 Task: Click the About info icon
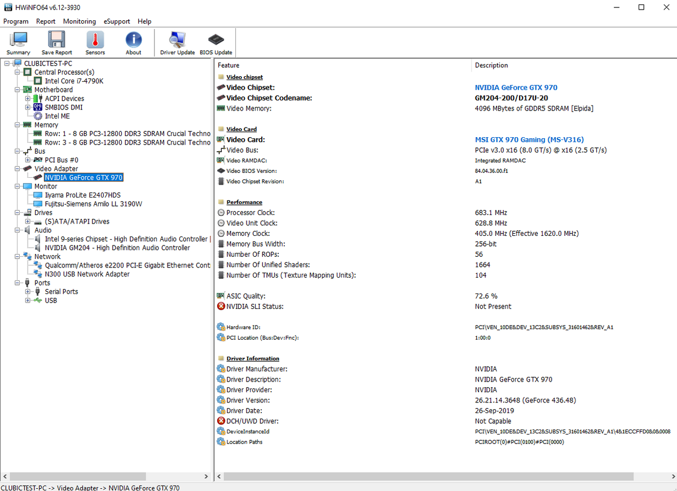coord(133,43)
